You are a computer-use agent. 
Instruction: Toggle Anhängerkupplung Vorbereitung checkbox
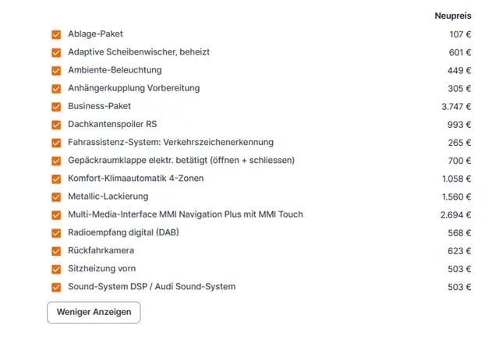pyautogui.click(x=56, y=88)
